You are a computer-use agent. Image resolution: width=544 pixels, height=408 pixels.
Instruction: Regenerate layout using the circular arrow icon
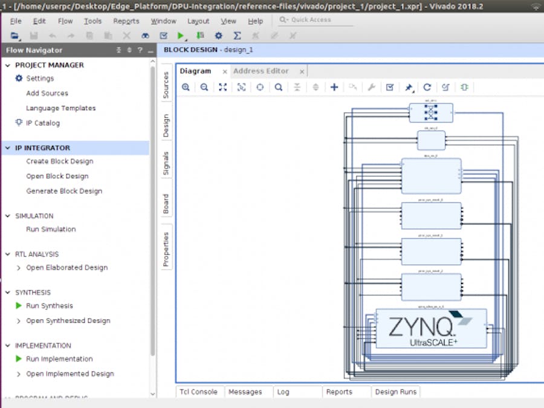pyautogui.click(x=427, y=87)
